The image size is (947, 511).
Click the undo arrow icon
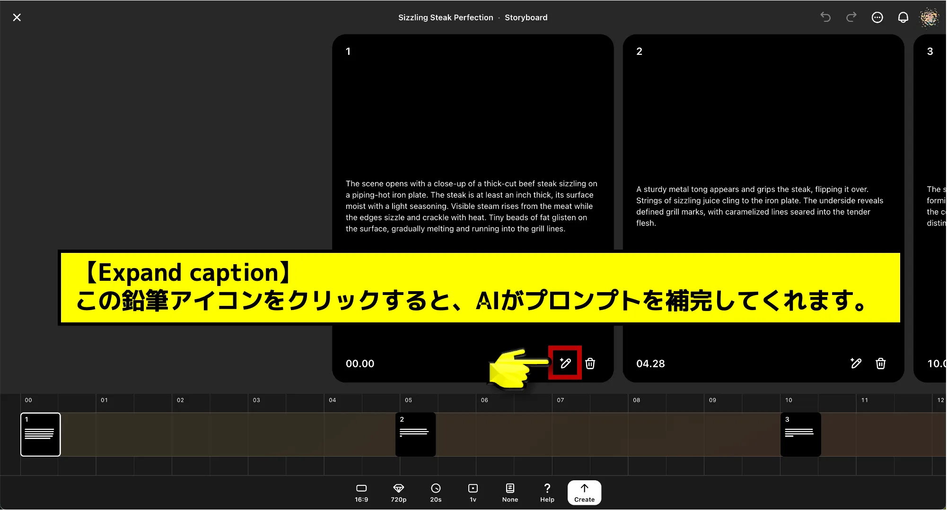pos(825,17)
